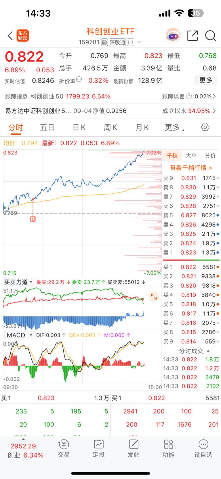Expand dropdown arrow beside stock code badges

pyautogui.click(x=139, y=42)
